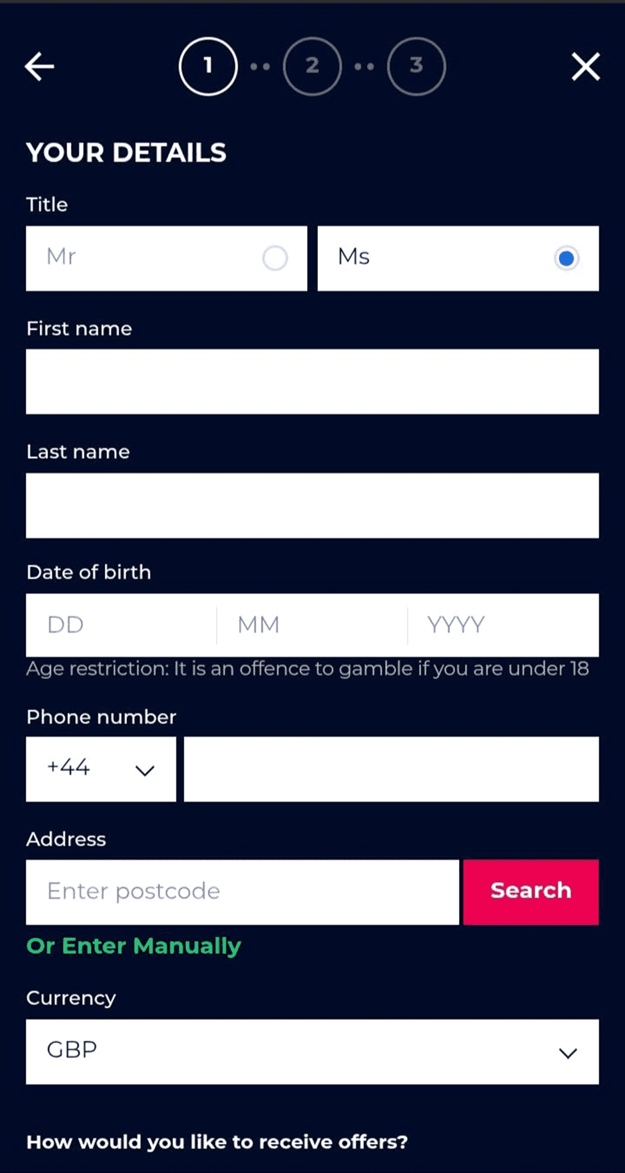Select the Ms title radio option
The height and width of the screenshot is (1173, 625).
click(x=566, y=258)
